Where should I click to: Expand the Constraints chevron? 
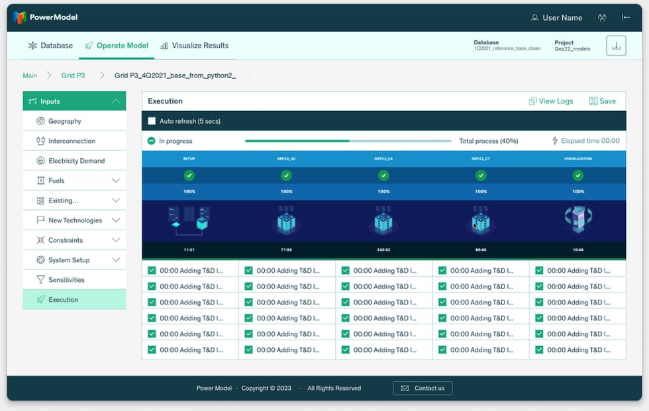[x=116, y=240]
